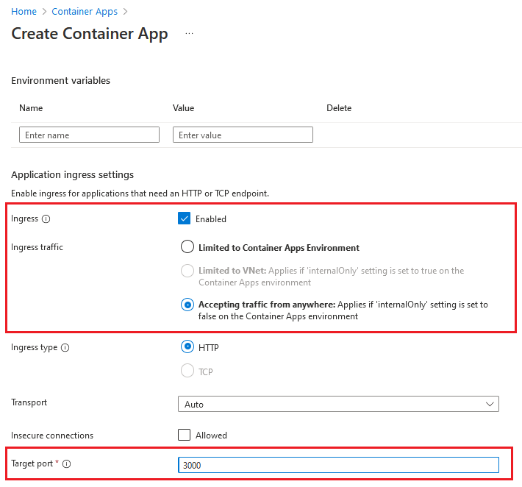Click the Enter value environment variable field
The width and height of the screenshot is (522, 487).
point(243,135)
